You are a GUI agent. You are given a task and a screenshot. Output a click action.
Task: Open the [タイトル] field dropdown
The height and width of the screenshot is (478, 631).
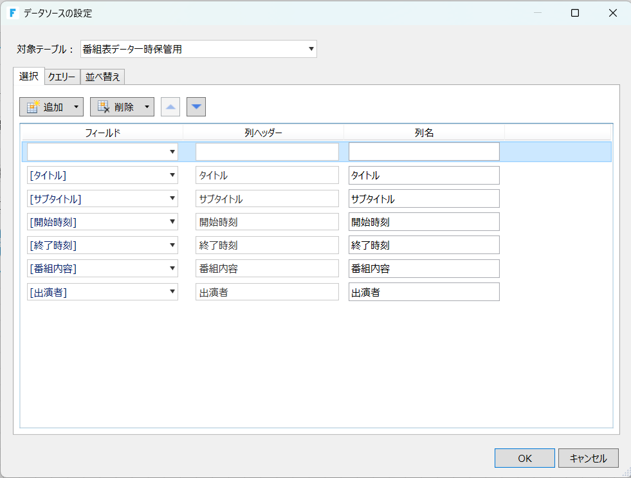click(x=172, y=175)
